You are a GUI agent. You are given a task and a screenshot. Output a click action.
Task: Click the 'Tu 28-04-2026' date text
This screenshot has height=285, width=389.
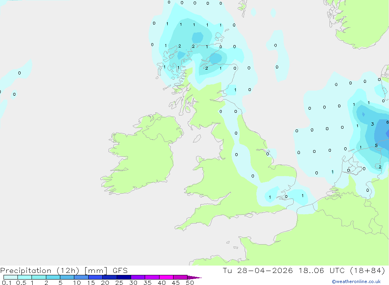click(258, 270)
